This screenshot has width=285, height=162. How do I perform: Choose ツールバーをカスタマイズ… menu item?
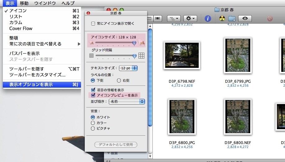click(42, 75)
